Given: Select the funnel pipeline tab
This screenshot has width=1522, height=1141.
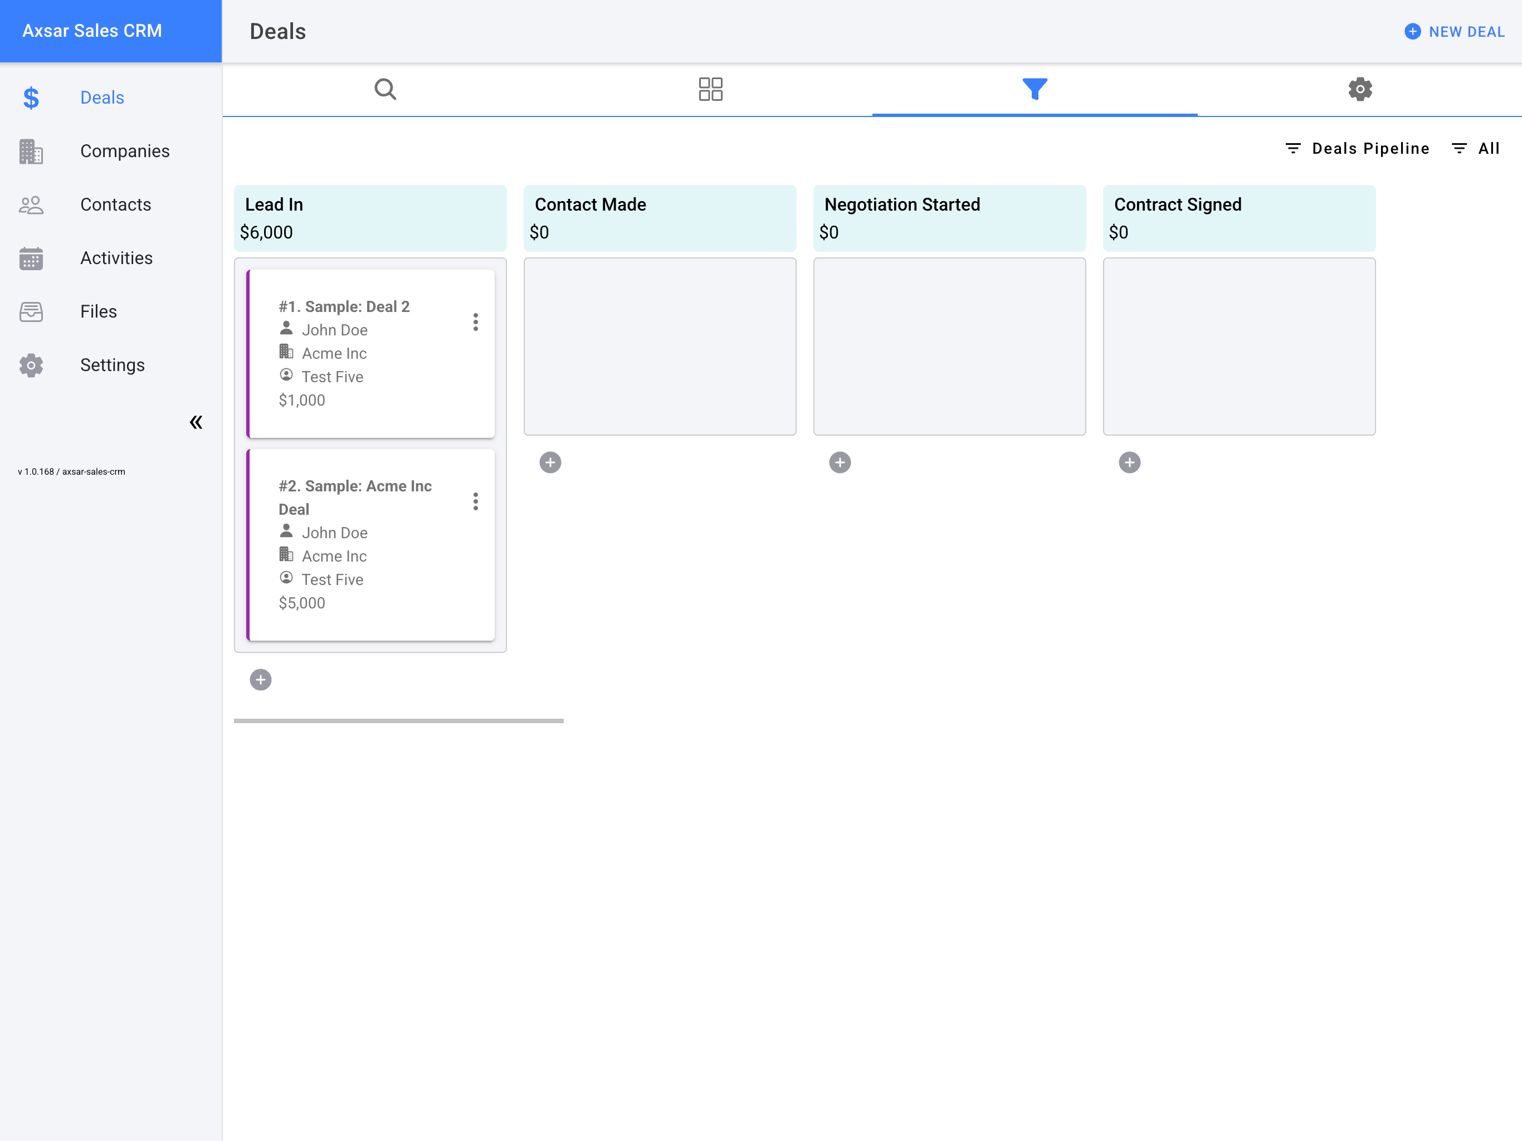Looking at the screenshot, I should tap(1034, 90).
